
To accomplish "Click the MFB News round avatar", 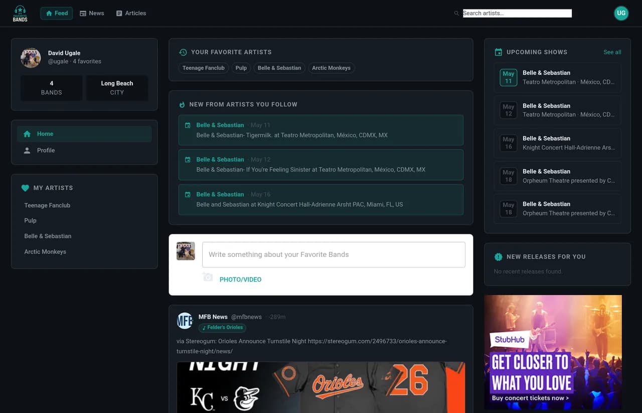I will 185,321.
